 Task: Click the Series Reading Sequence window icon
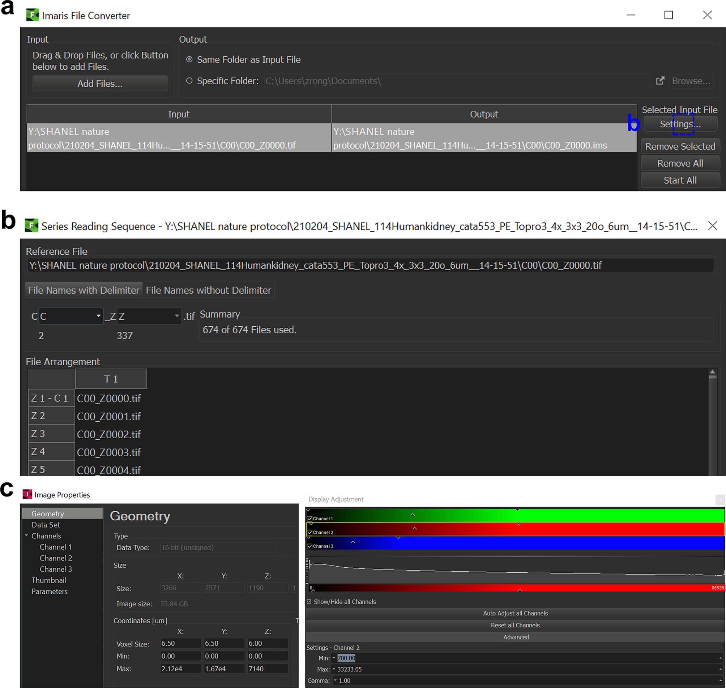31,225
